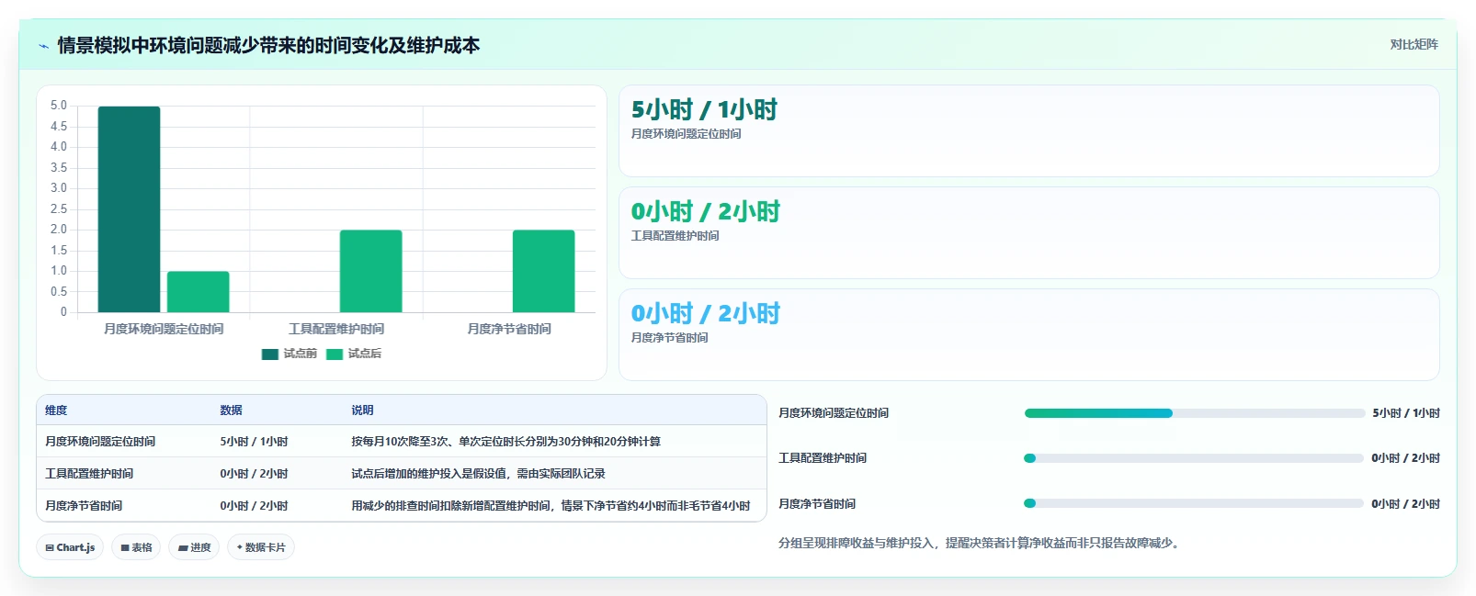Click the 进度 tag
The width and height of the screenshot is (1476, 596).
194,547
